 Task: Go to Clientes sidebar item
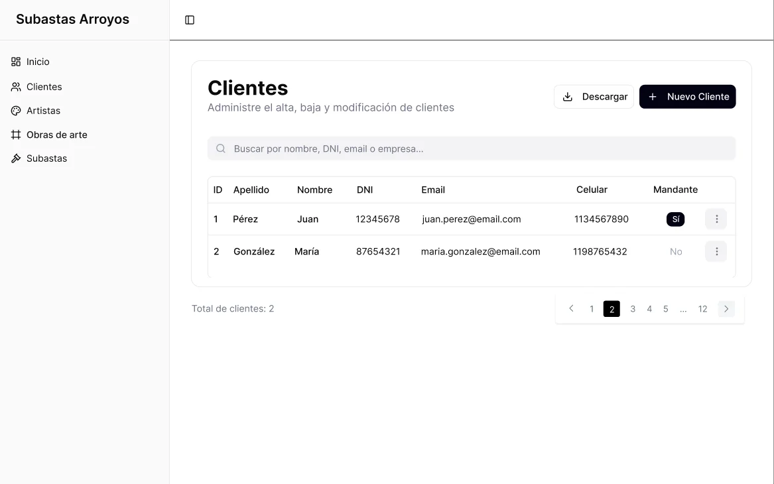tap(36, 87)
